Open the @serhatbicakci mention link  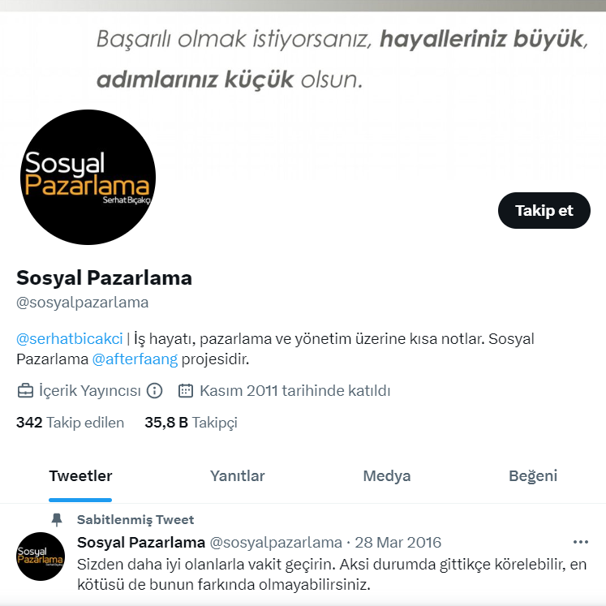[70, 339]
